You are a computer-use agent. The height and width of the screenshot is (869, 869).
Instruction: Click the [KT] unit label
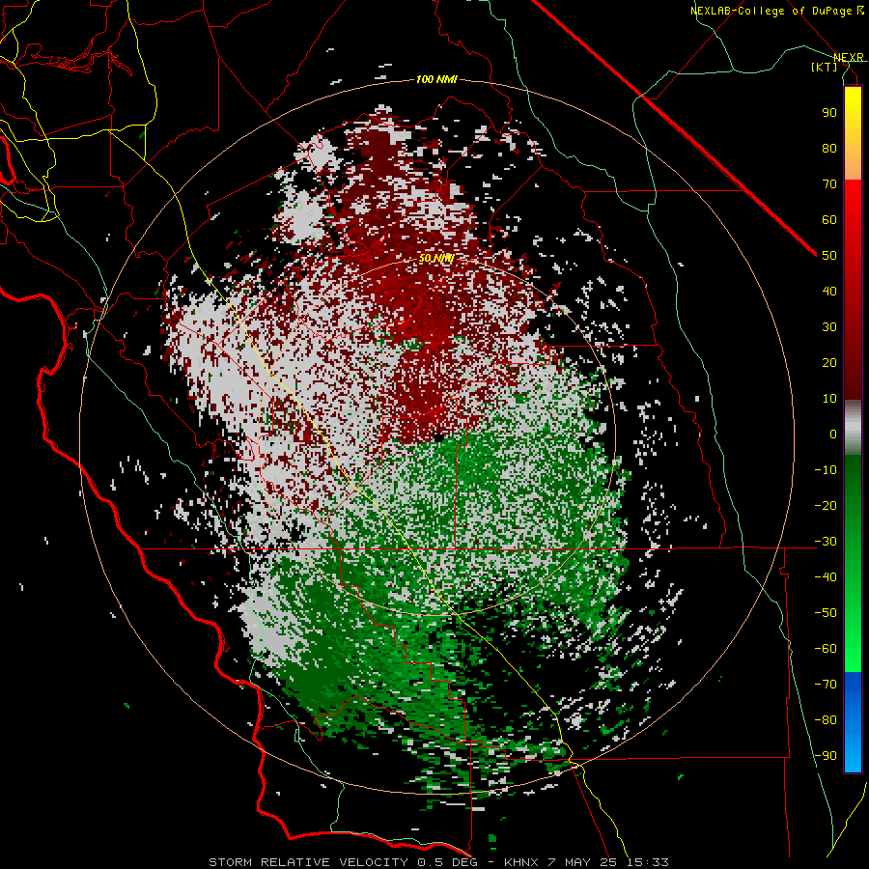coord(825,67)
